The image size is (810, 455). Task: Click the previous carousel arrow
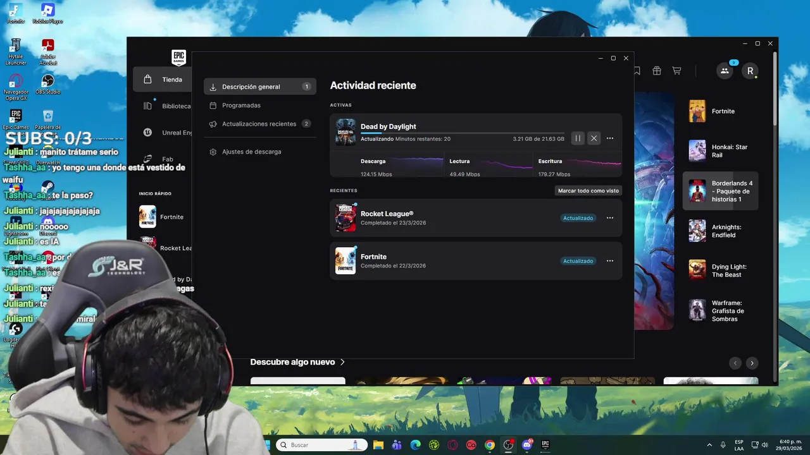pos(735,363)
